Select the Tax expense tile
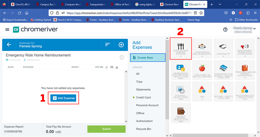Viewport: 260px width, 137px height. coord(202,91)
